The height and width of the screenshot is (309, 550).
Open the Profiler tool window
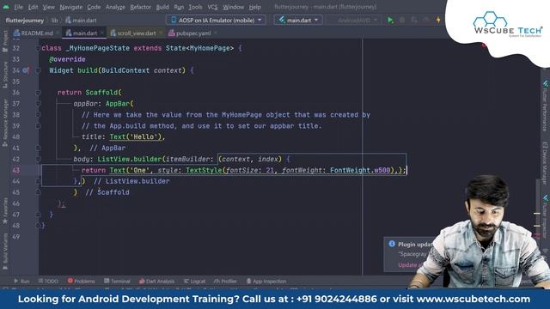click(225, 281)
